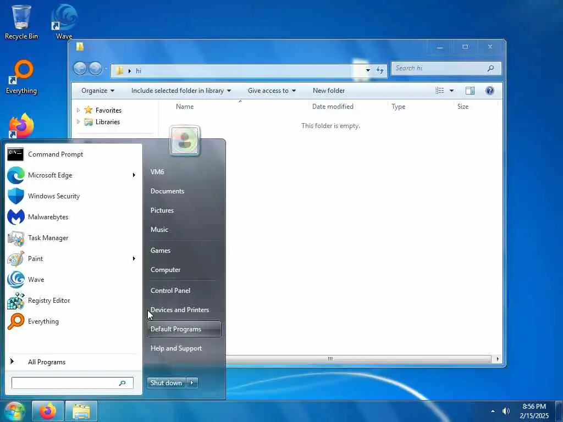This screenshot has height=422, width=563.
Task: Click hi in the address bar
Action: click(x=138, y=71)
